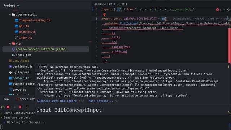The height and width of the screenshot is (130, 231).
Task: Click the GraphQL icon beside create-concept.mutation.graphql
Action: (14, 49)
